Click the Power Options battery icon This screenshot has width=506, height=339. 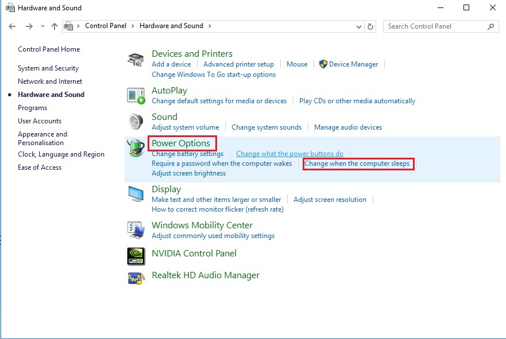tap(136, 148)
